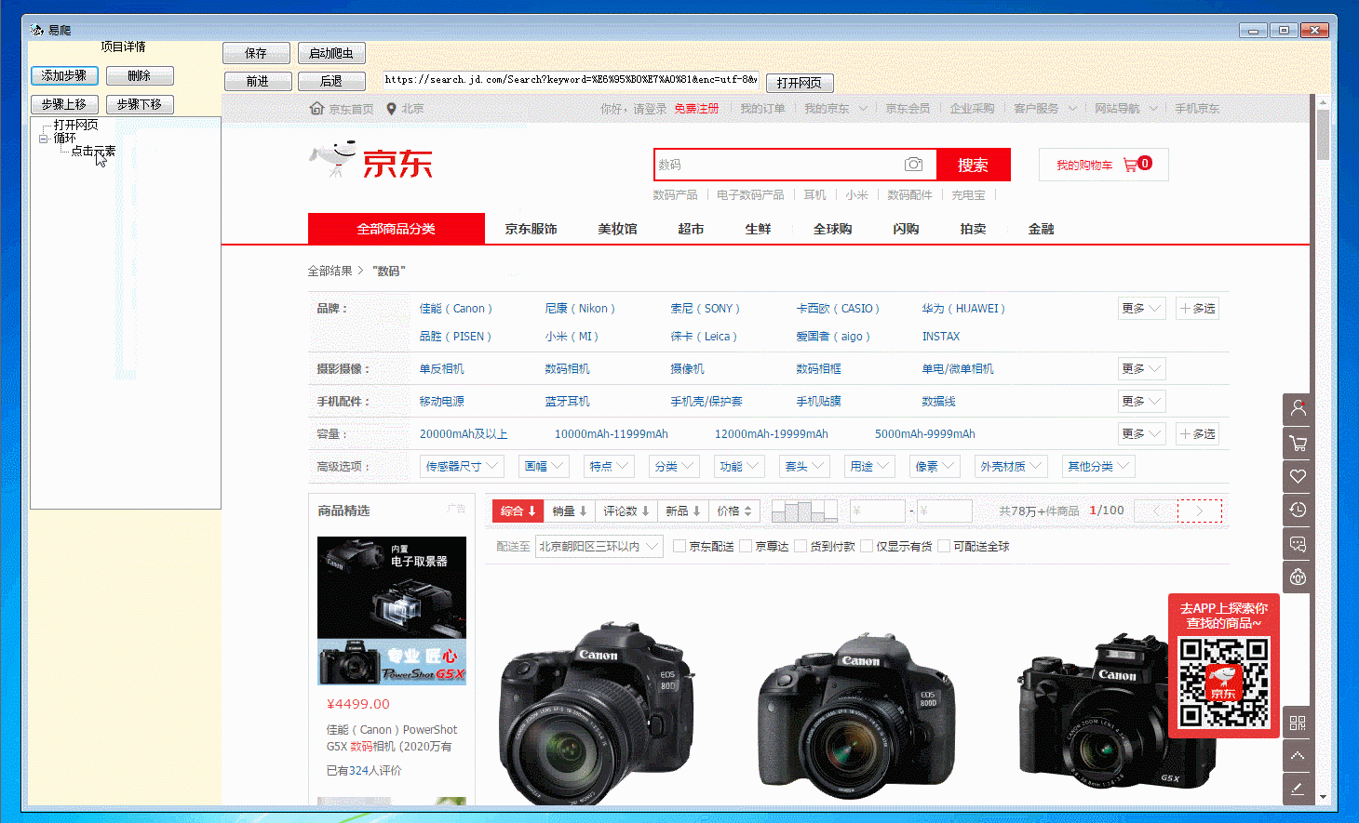Click the location pin icon beside 北京

click(392, 109)
